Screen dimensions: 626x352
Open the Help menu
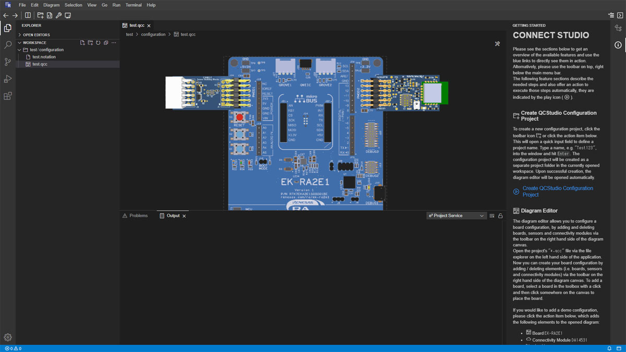click(151, 5)
